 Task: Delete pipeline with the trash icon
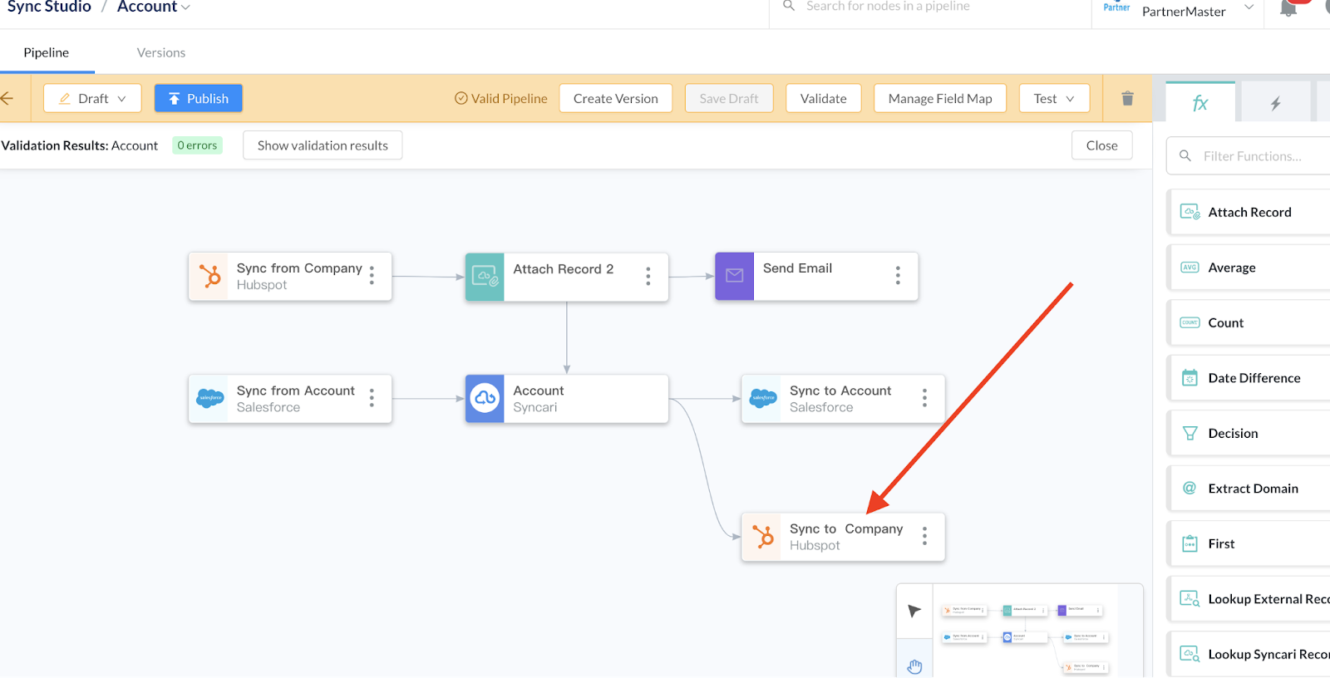point(1127,98)
